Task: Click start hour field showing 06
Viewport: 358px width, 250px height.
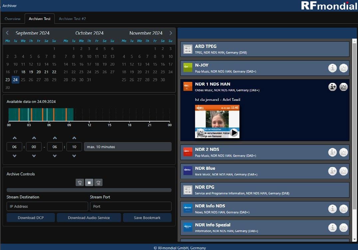Action: (14, 147)
